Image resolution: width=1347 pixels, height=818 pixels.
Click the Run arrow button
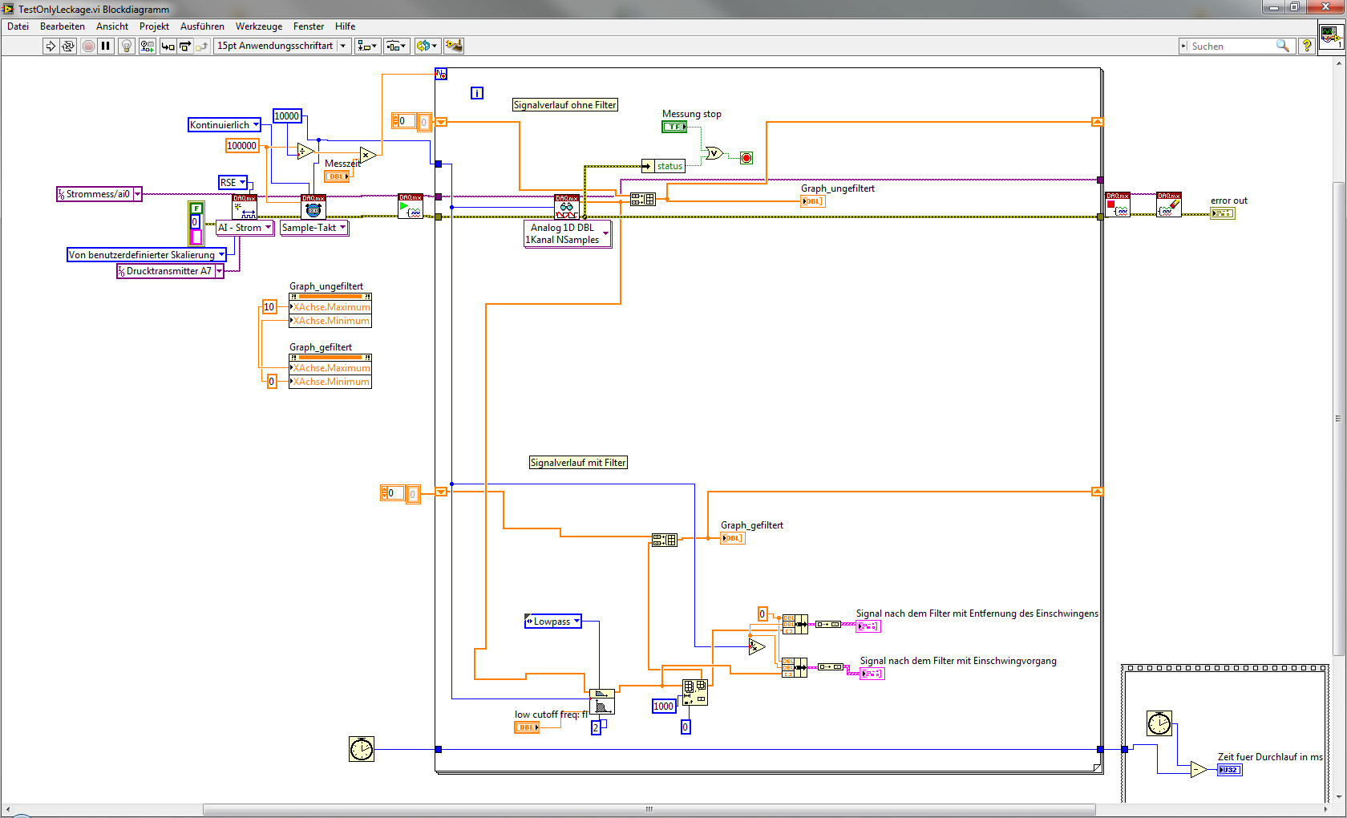pyautogui.click(x=51, y=47)
